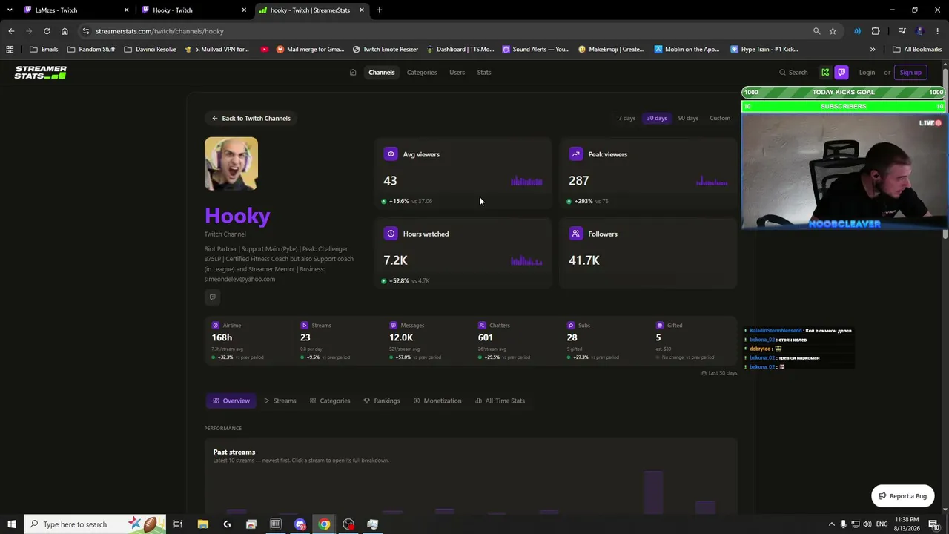The width and height of the screenshot is (949, 534).
Task: Open the Categories nav item
Action: pyautogui.click(x=422, y=73)
